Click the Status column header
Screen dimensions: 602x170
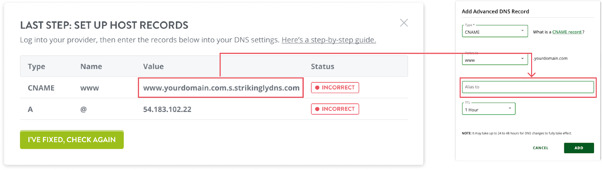[x=322, y=66]
